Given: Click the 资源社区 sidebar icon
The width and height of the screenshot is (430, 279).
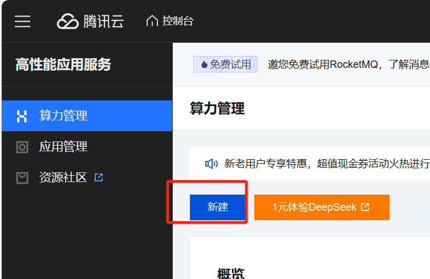Looking at the screenshot, I should pyautogui.click(x=22, y=178).
